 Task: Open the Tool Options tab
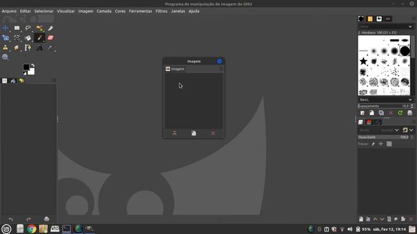coord(5,81)
